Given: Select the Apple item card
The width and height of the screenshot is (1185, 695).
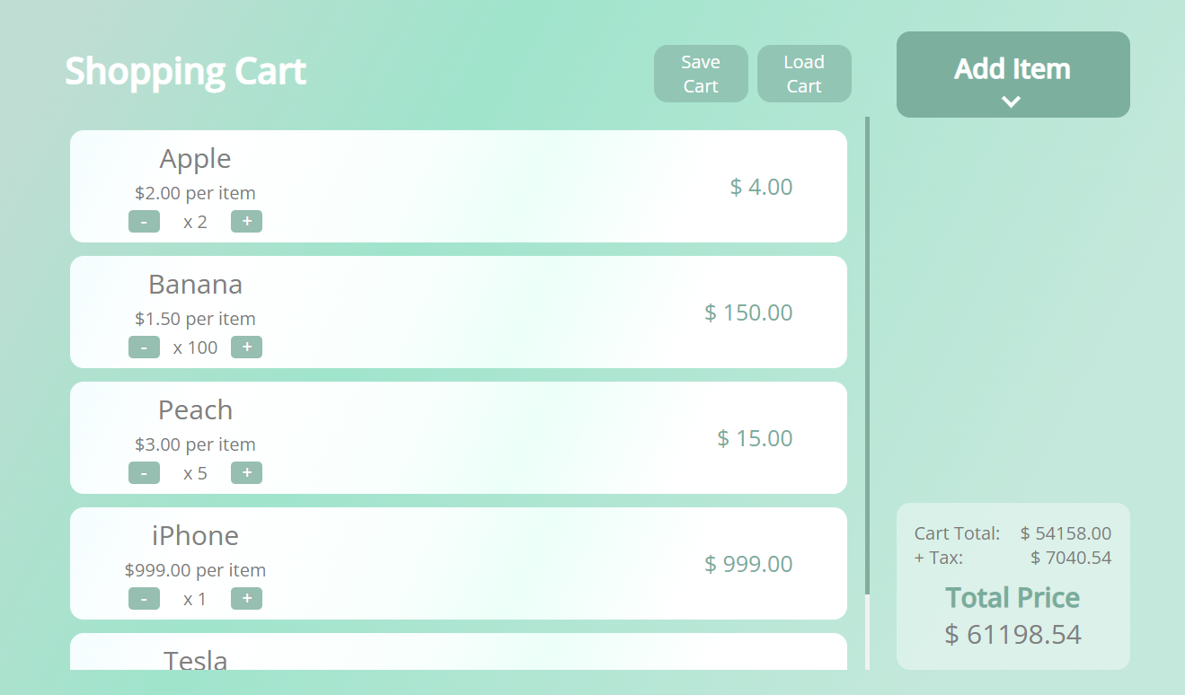Looking at the screenshot, I should point(458,186).
